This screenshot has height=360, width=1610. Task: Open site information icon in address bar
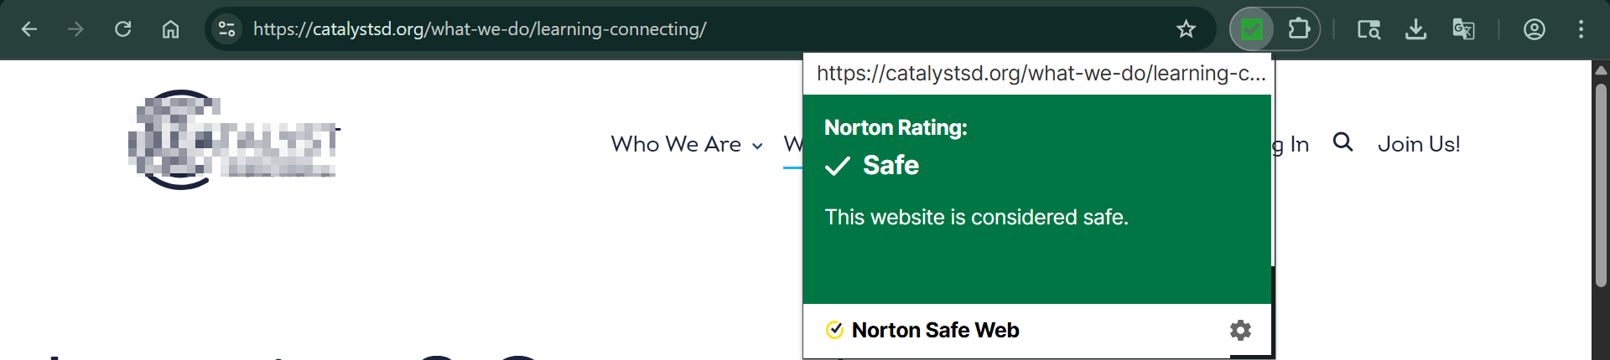click(226, 29)
